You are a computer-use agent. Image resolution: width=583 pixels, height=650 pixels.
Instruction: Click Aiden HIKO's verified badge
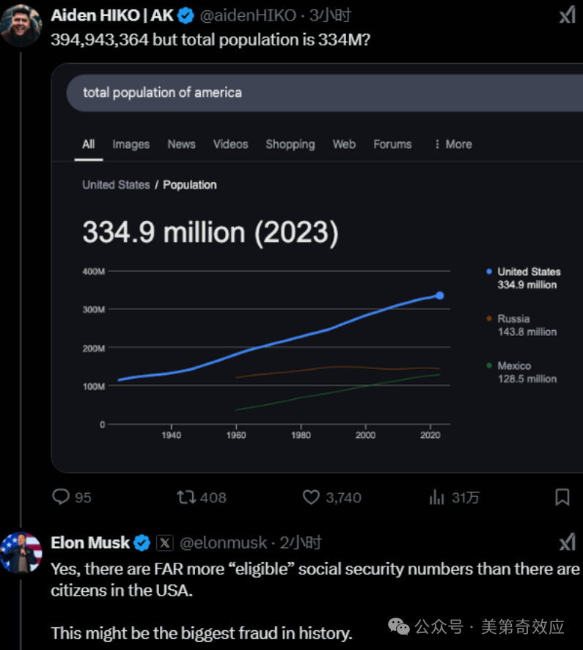tap(186, 15)
